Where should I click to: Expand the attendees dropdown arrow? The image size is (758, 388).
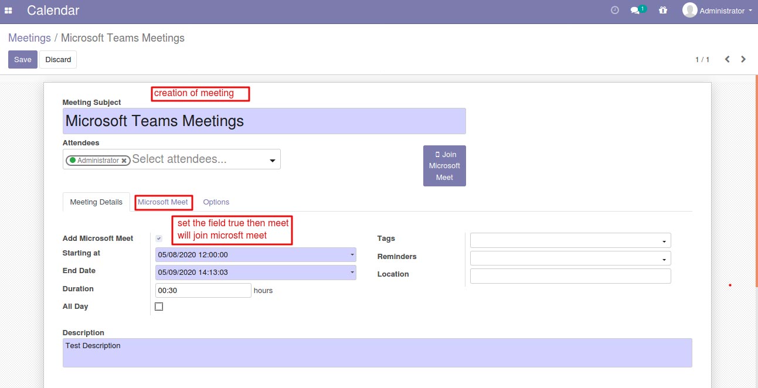coord(272,161)
